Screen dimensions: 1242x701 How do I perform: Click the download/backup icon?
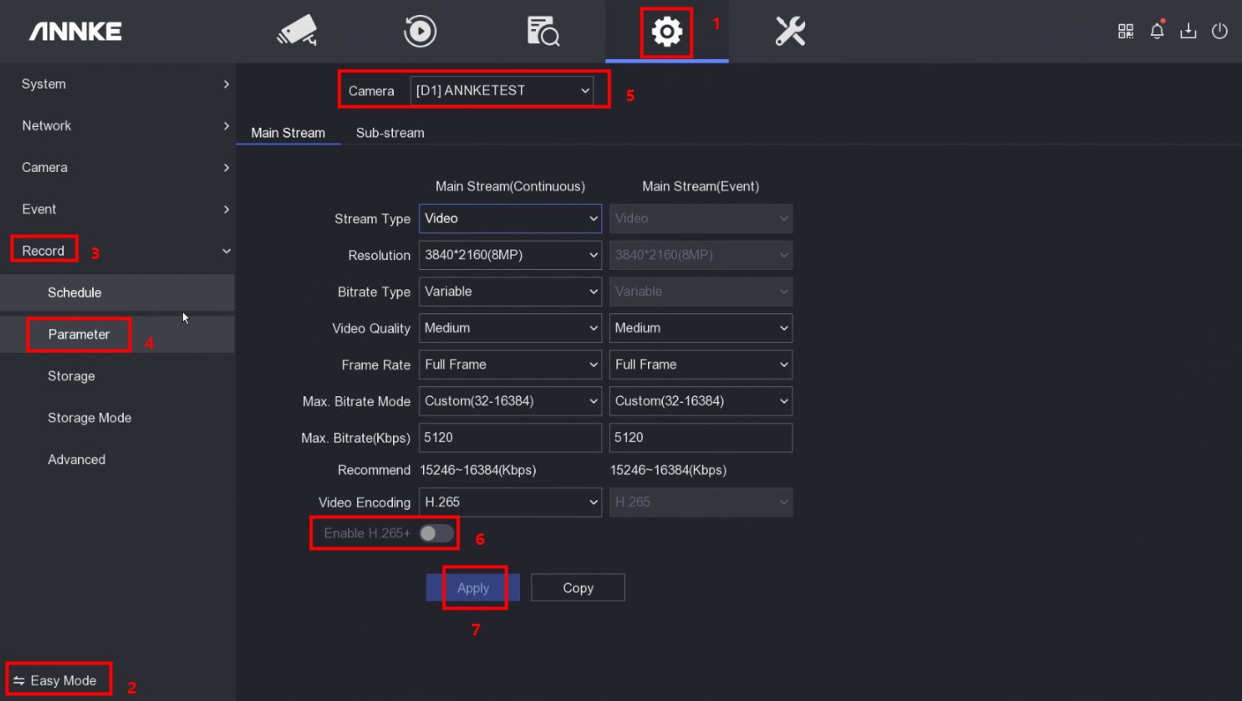tap(1189, 32)
